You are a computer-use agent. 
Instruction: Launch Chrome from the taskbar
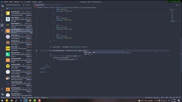[x=11, y=101]
